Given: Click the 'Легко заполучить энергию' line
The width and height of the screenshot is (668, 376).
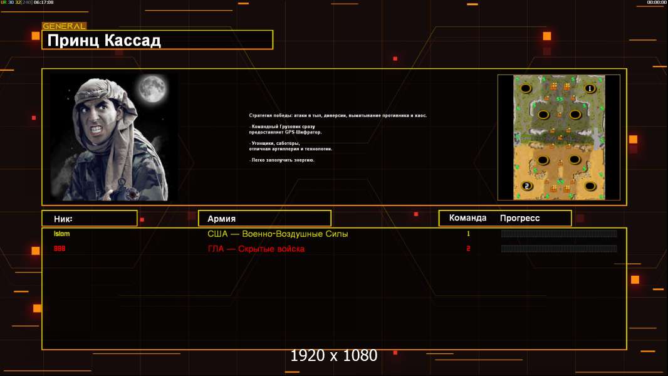Looking at the screenshot, I should [281, 160].
